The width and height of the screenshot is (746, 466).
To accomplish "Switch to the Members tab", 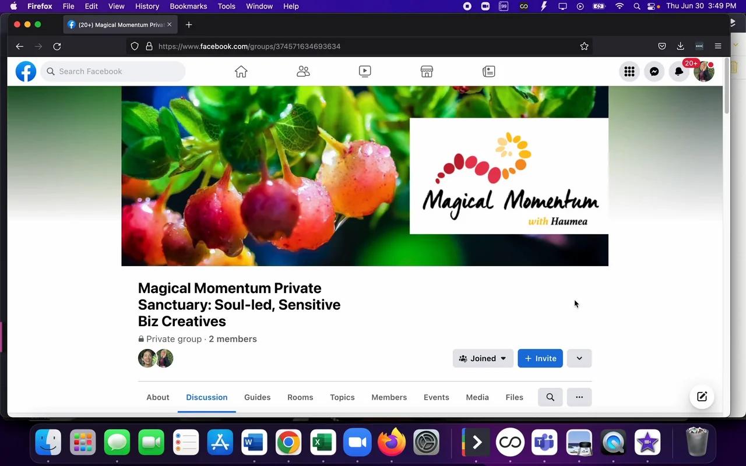I will pos(389,397).
